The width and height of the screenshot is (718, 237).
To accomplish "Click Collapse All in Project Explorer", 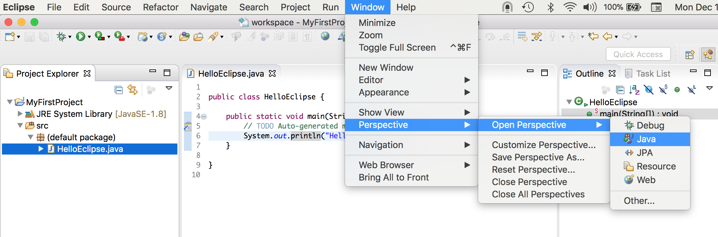I will [x=119, y=90].
